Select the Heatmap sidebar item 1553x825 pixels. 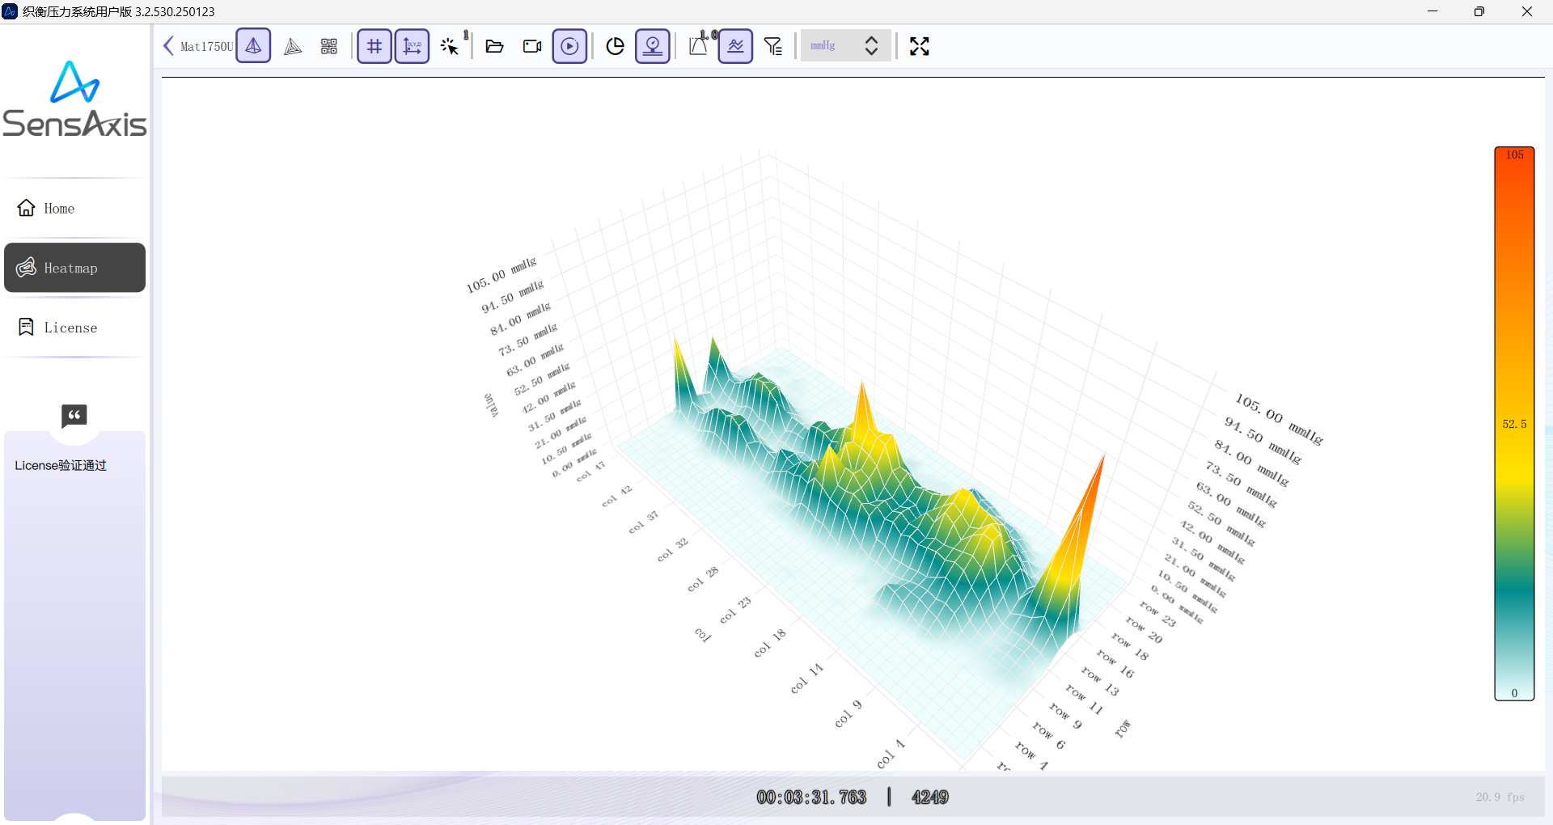tap(75, 268)
